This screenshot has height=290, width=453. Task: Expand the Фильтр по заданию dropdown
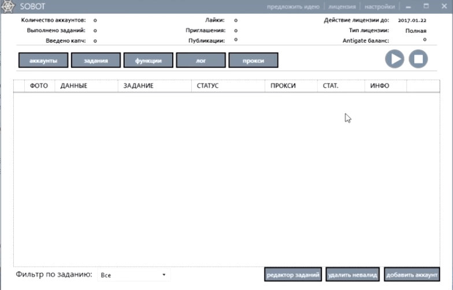[x=133, y=276]
